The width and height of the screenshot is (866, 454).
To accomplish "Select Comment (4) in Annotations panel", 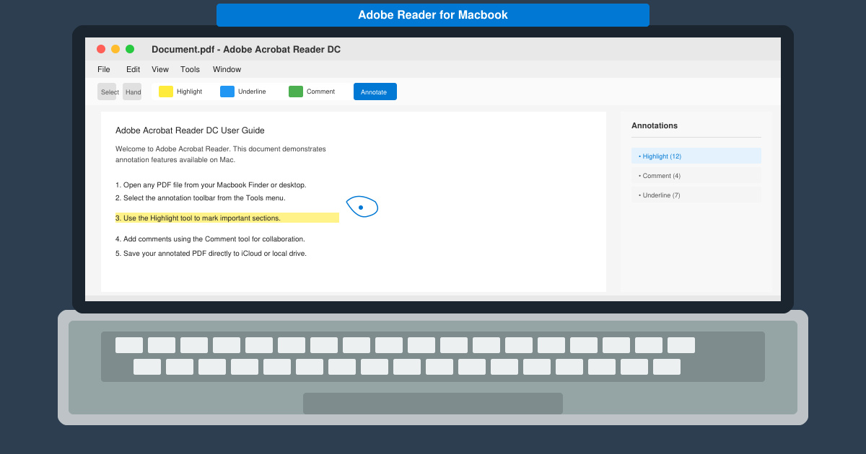I will pyautogui.click(x=696, y=175).
